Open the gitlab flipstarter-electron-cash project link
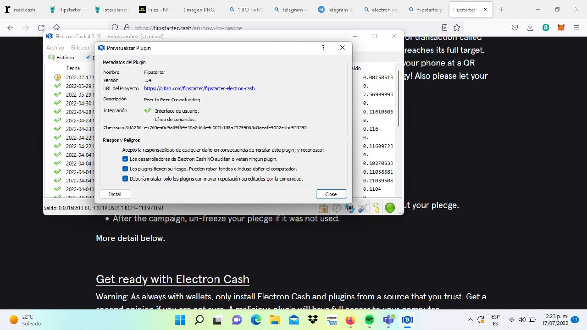Screen dimensions: 587x330 pyautogui.click(x=199, y=88)
